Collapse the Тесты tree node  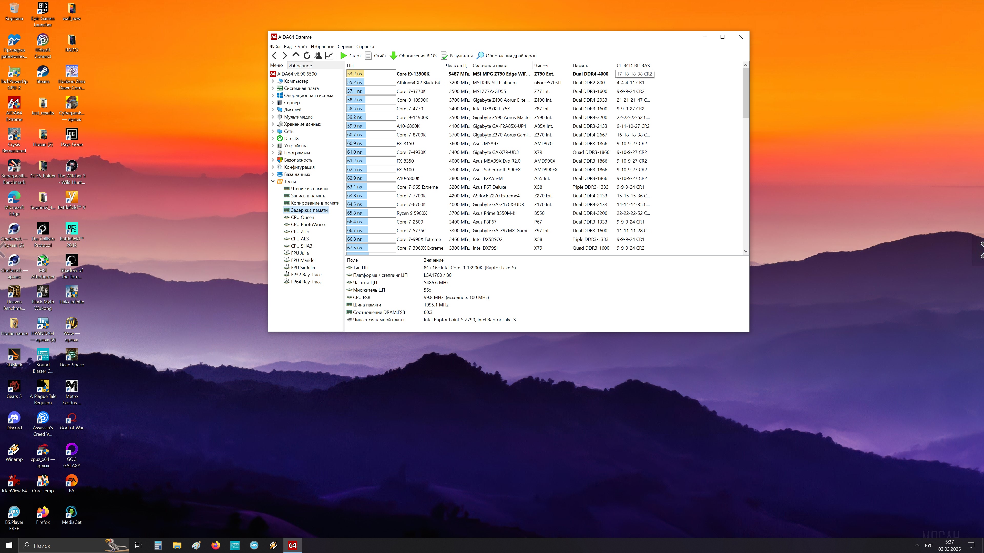[273, 181]
